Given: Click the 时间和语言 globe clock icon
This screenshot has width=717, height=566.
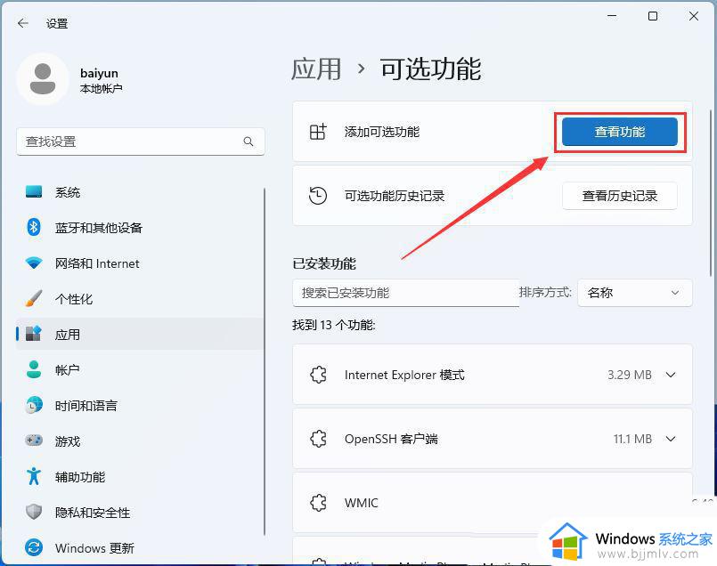Looking at the screenshot, I should [34, 405].
